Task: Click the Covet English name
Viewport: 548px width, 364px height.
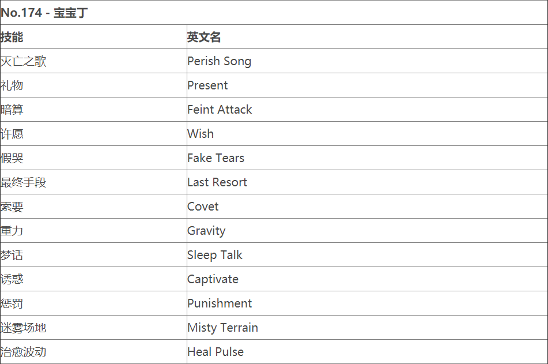Action: click(203, 207)
